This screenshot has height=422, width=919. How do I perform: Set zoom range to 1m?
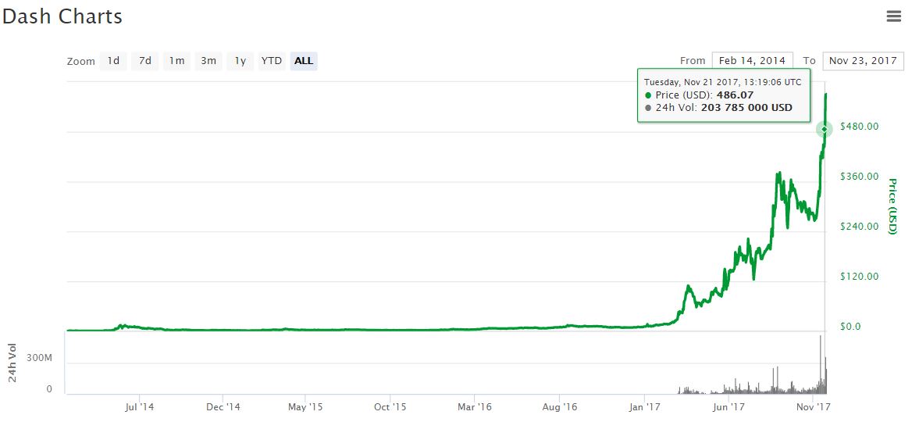[176, 60]
